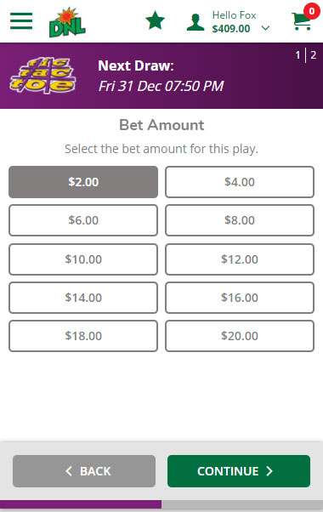Click the purple progress bar
The image size is (323, 512).
(x=81, y=504)
